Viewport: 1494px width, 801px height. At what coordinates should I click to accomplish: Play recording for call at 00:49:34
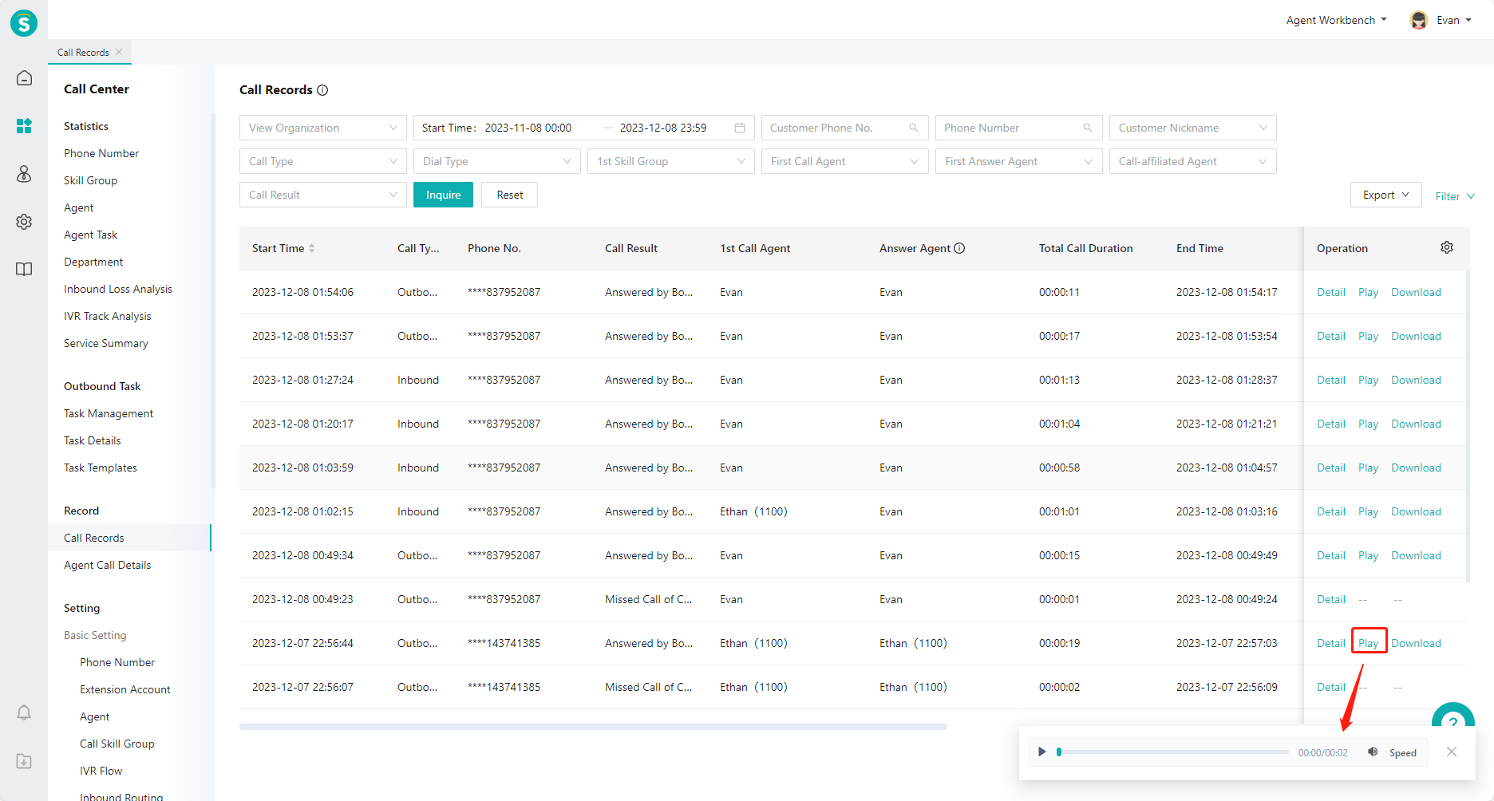(1368, 555)
